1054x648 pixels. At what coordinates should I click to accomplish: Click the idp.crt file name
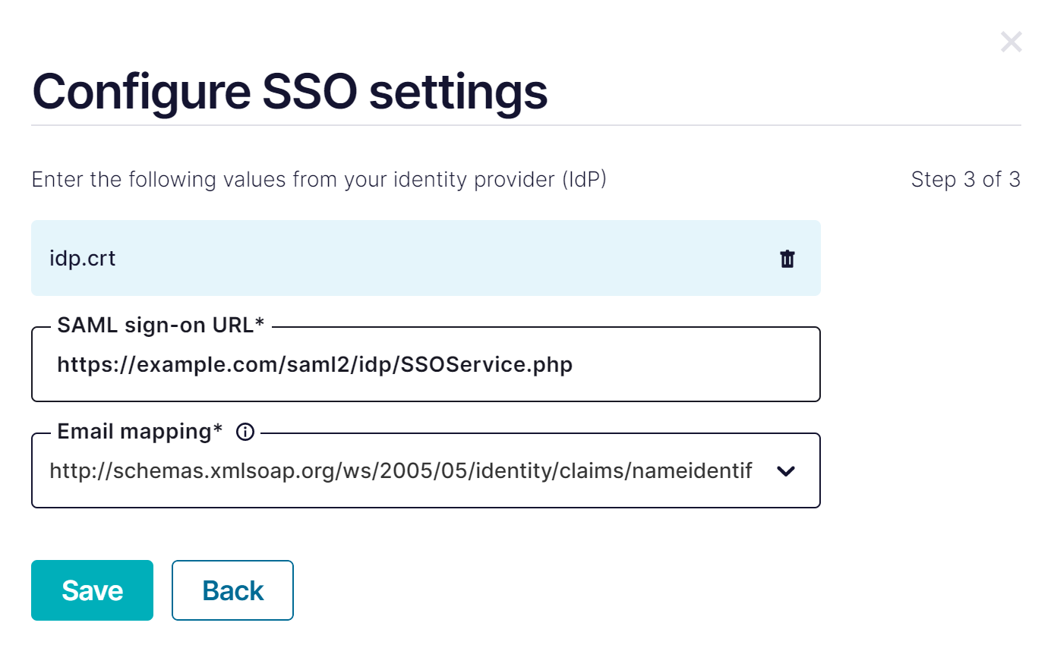tap(83, 259)
